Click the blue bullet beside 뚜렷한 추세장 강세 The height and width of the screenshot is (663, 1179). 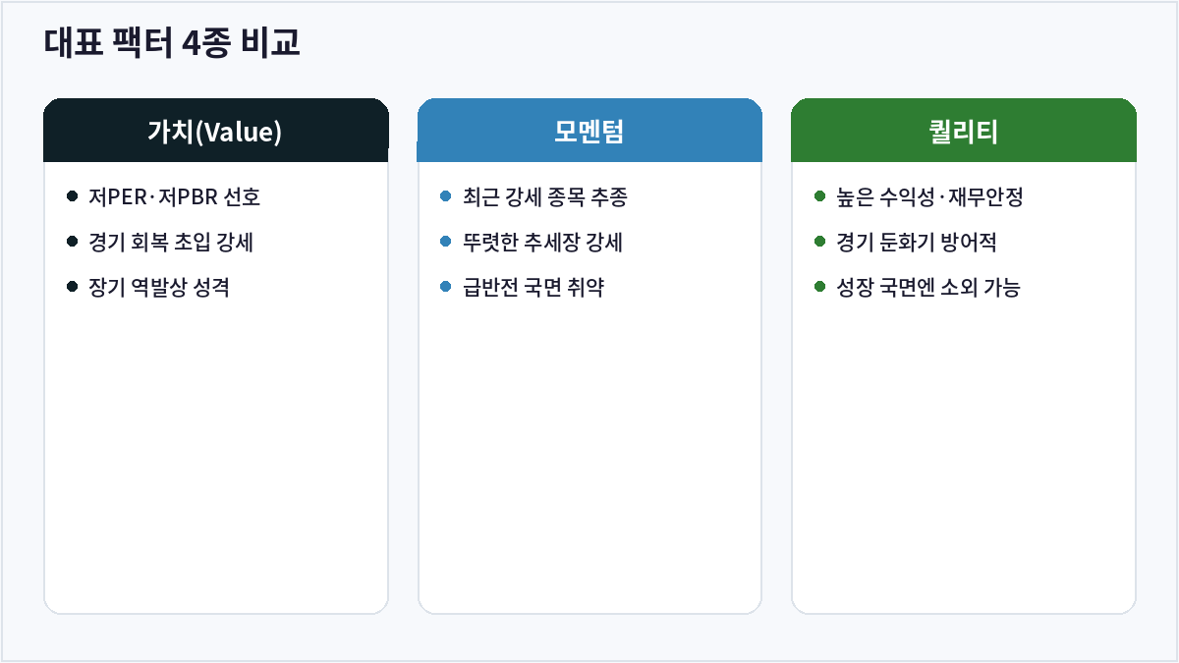446,242
